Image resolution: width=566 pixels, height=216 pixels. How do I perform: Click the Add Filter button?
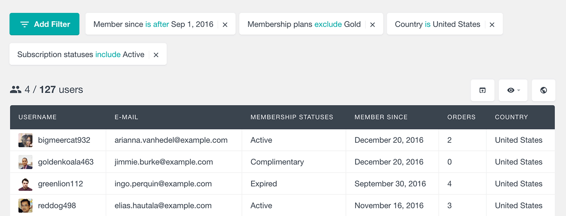[44, 24]
